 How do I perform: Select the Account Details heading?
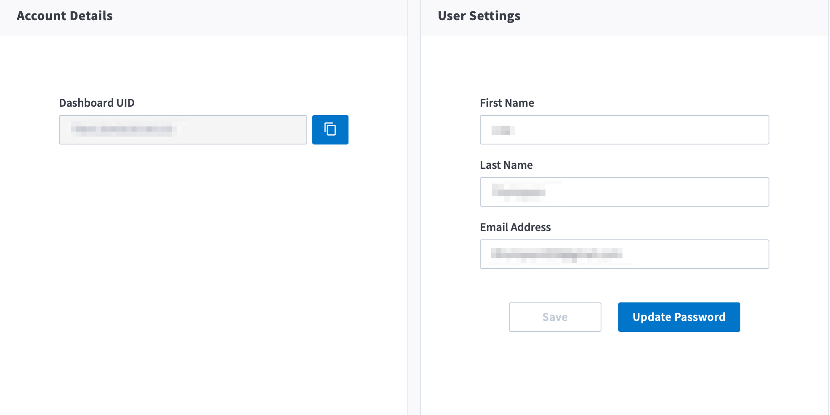tap(65, 16)
